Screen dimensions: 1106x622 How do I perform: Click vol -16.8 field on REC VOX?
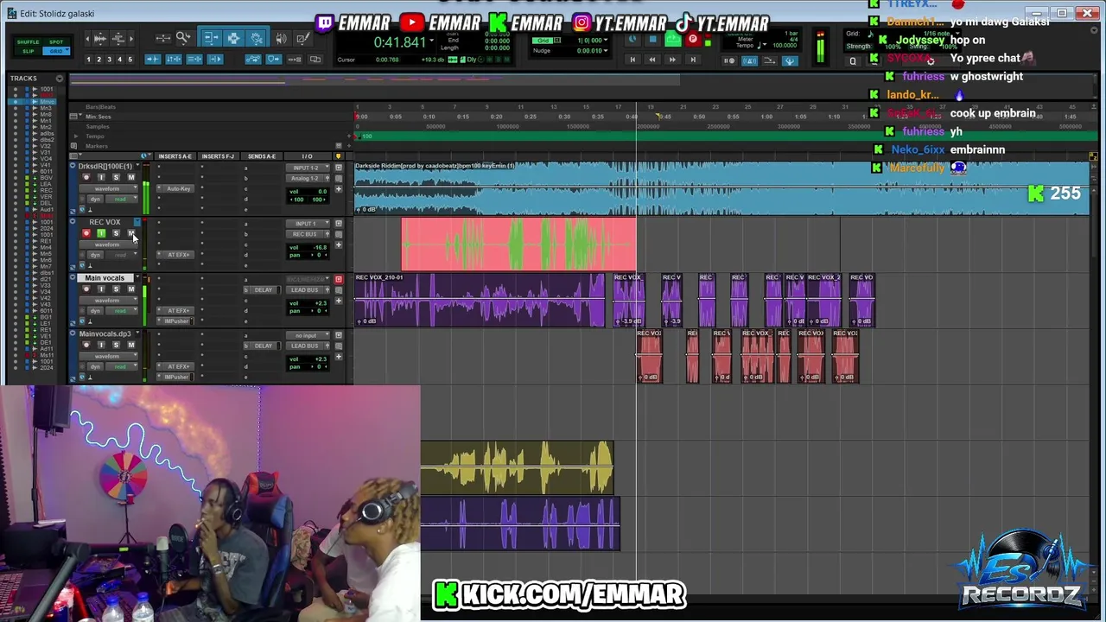(x=308, y=247)
